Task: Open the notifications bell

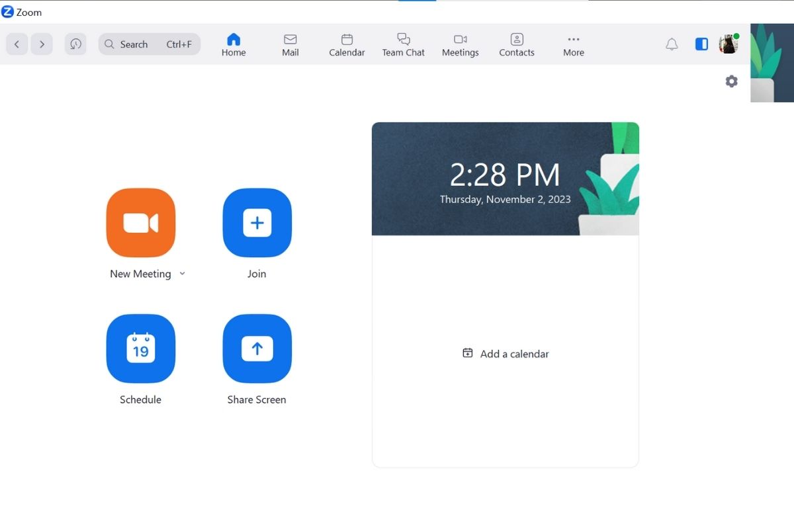Action: point(672,44)
